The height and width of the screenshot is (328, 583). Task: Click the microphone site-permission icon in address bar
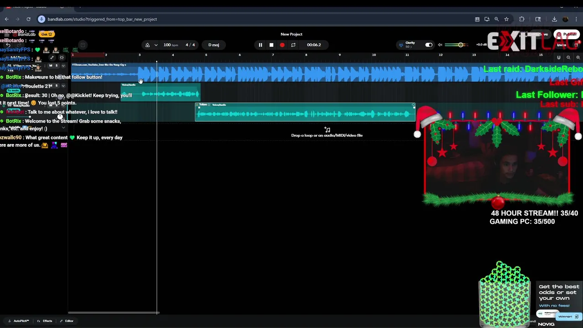point(41,19)
